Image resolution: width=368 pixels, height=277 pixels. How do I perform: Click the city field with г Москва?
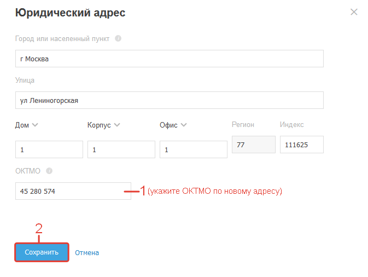[x=170, y=59]
